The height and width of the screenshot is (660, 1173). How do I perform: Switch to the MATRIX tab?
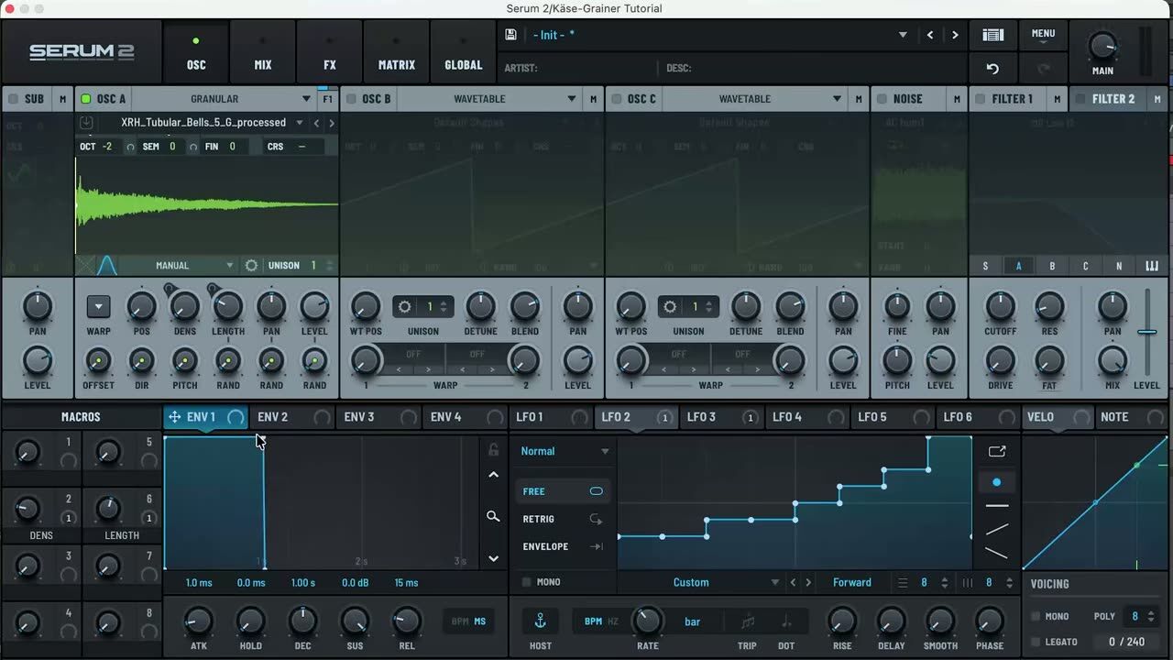point(397,53)
